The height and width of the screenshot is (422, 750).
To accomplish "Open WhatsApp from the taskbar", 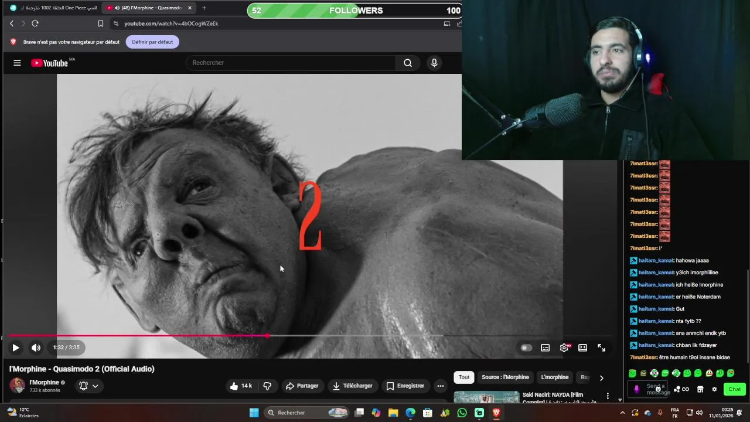I will point(462,413).
